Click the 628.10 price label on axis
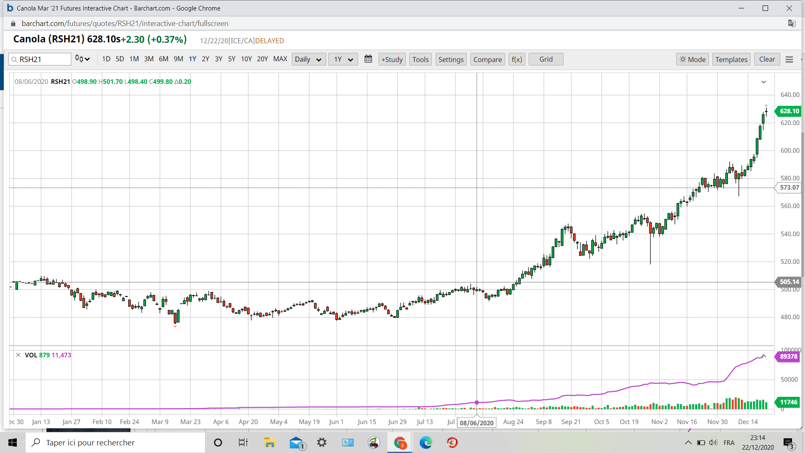The height and width of the screenshot is (453, 805). 789,111
